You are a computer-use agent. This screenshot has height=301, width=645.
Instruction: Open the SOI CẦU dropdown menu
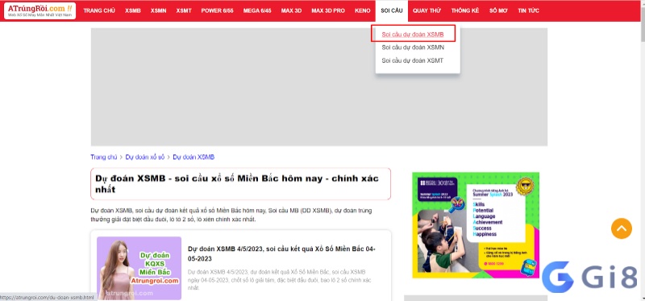[392, 10]
